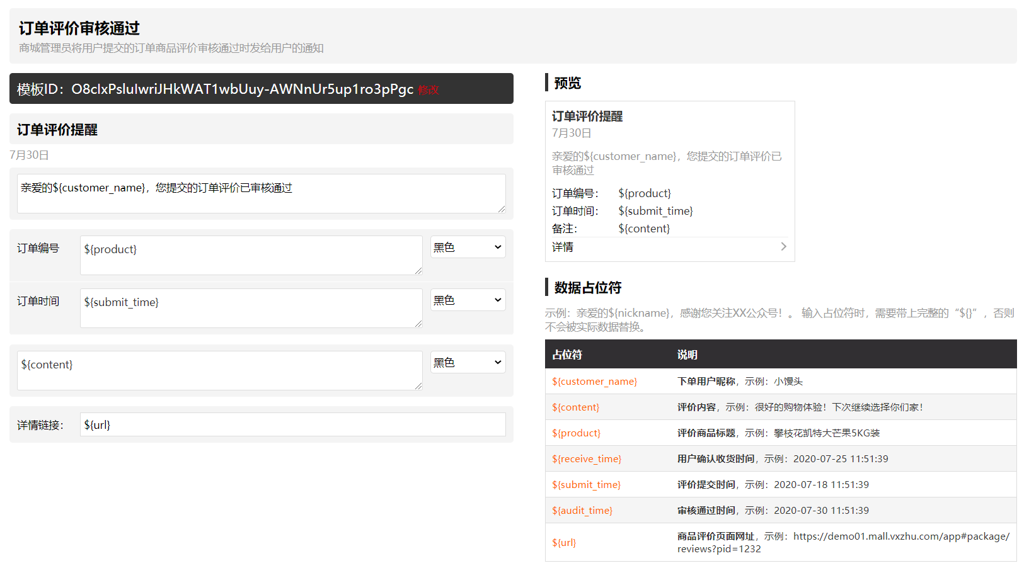Click the ${submit_time} placeholder in the table
This screenshot has width=1029, height=568.
tap(585, 484)
